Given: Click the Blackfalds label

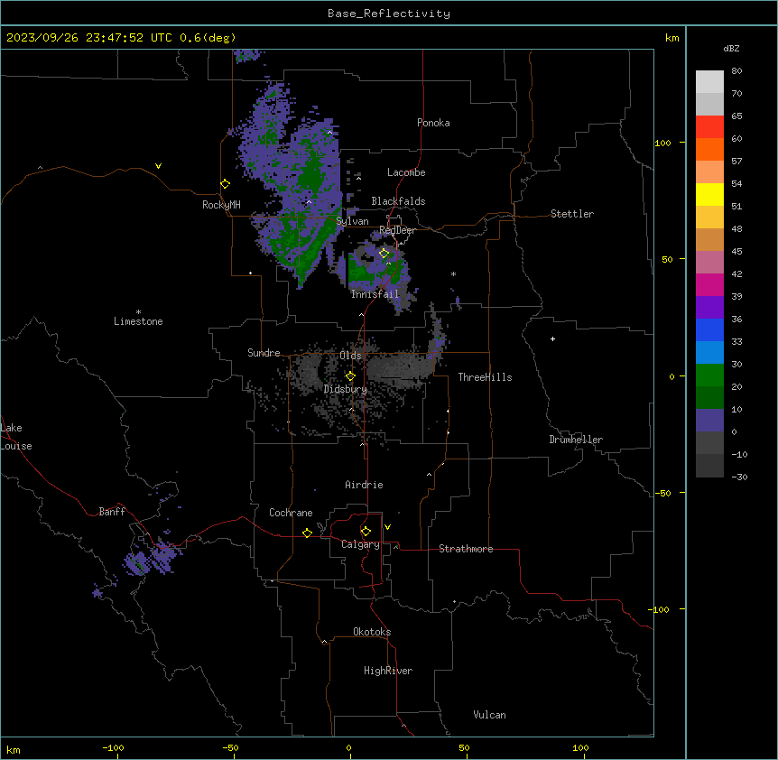Looking at the screenshot, I should tap(398, 201).
